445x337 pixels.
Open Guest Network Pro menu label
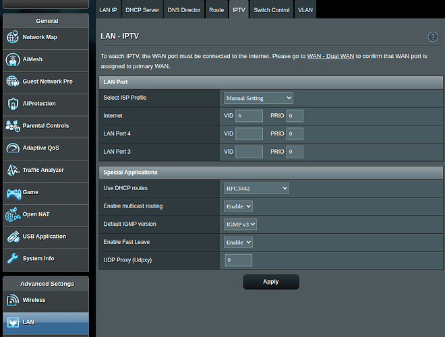[x=48, y=82]
